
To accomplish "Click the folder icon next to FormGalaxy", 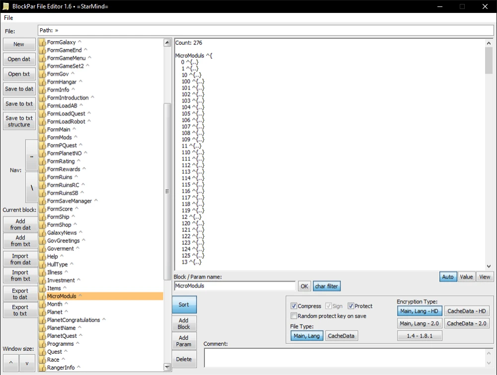I will [42, 42].
